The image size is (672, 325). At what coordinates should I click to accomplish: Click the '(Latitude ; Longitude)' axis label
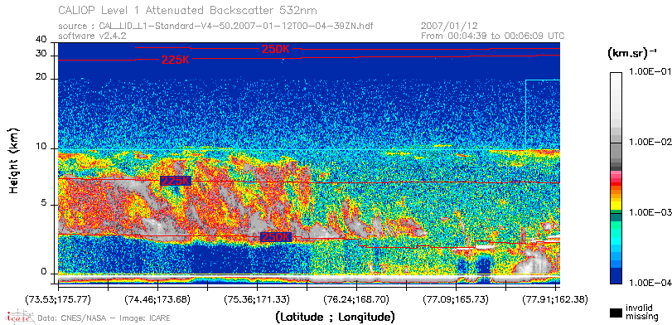pos(335,318)
